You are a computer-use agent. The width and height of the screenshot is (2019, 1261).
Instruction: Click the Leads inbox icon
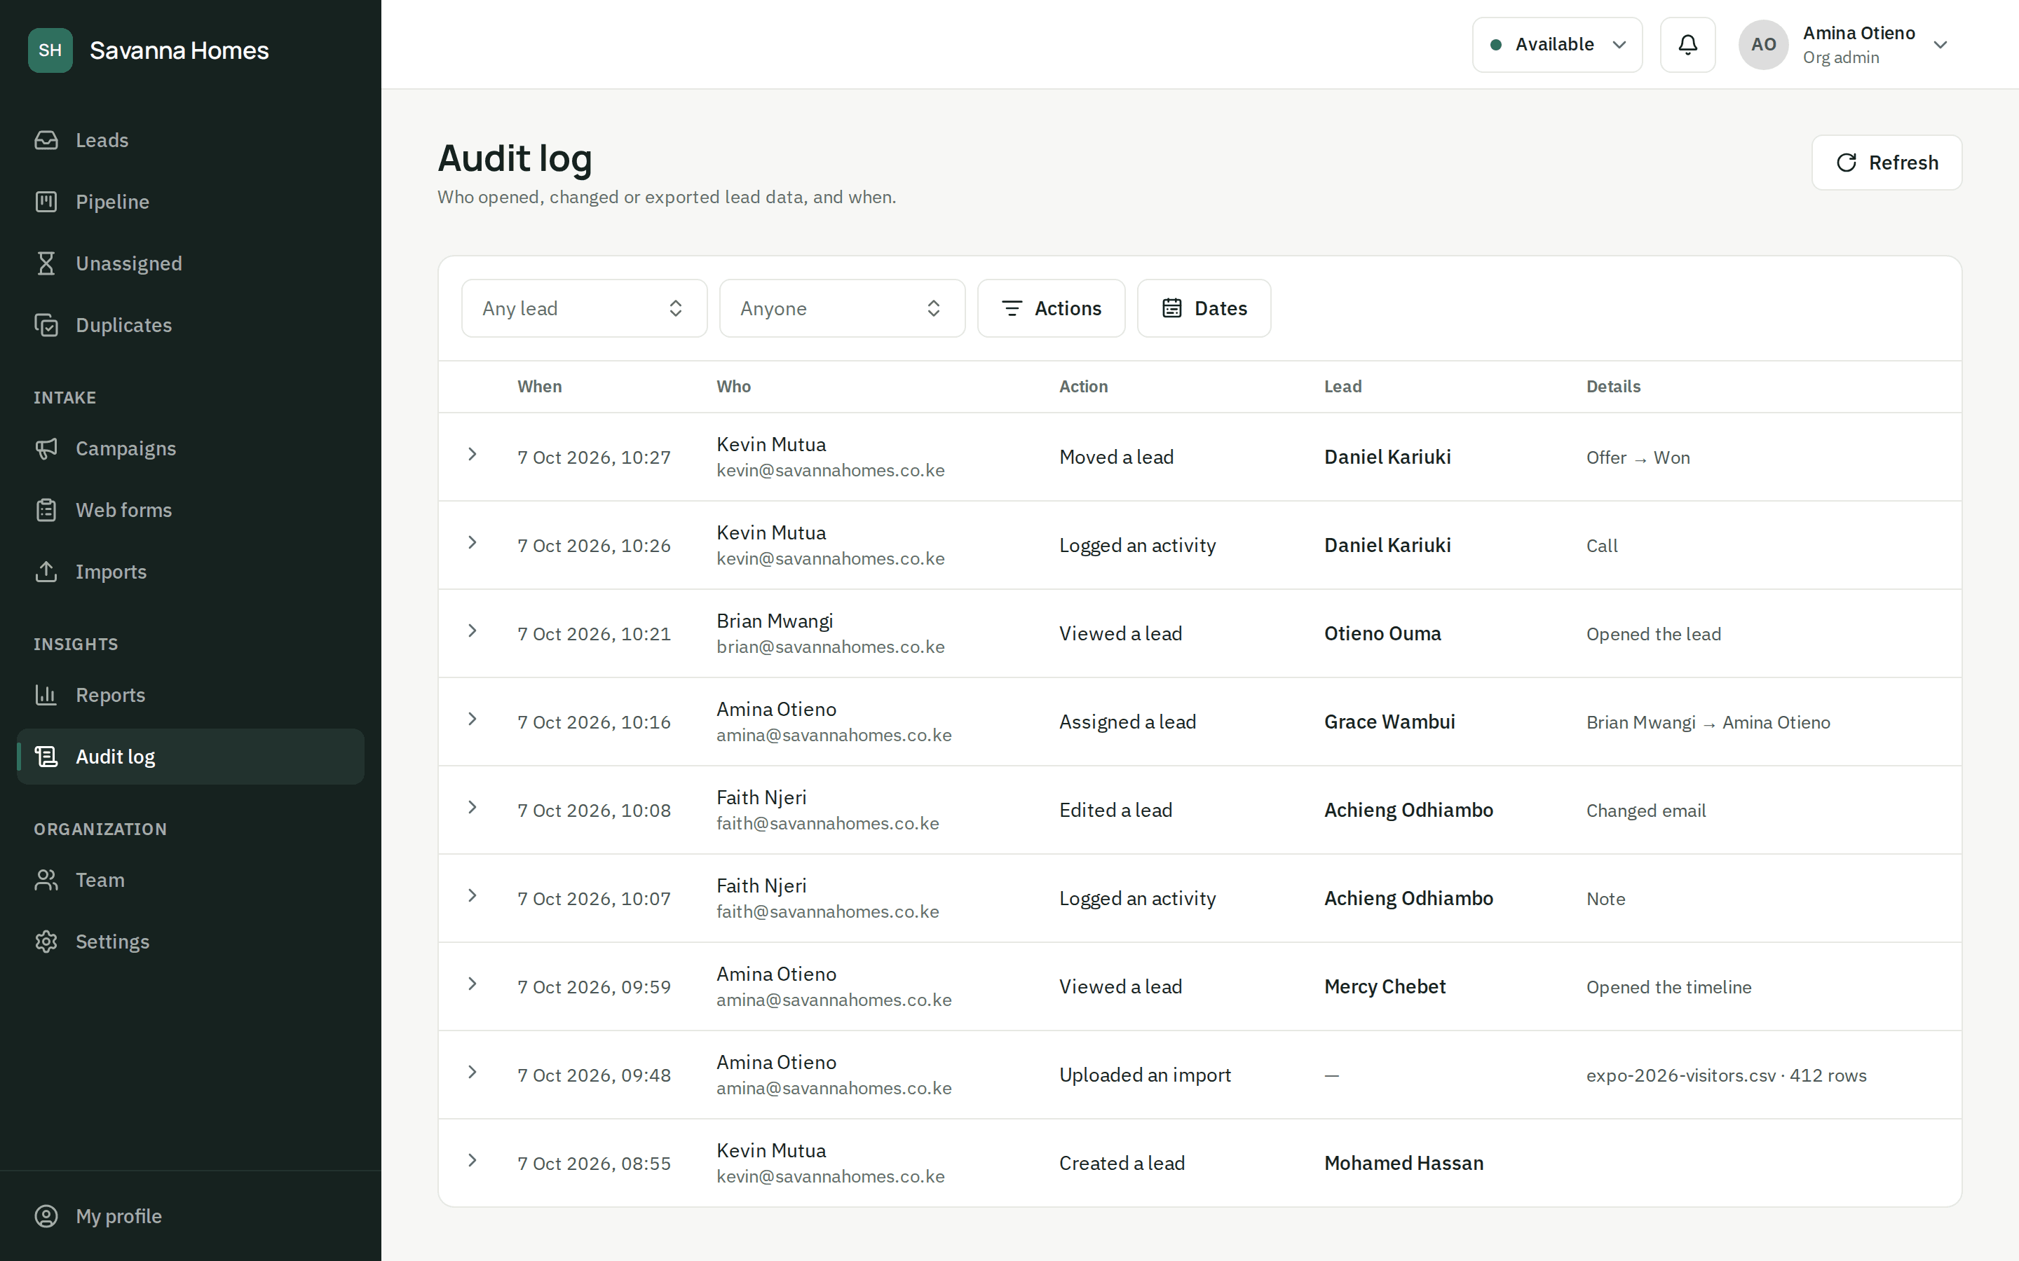pyautogui.click(x=47, y=140)
